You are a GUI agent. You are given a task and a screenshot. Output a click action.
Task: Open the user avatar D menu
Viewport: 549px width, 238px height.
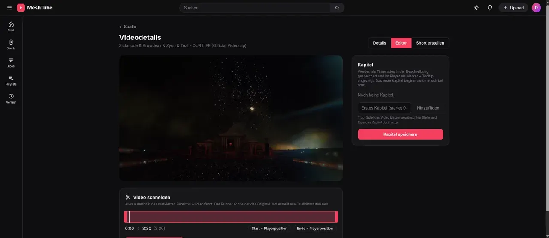click(536, 8)
